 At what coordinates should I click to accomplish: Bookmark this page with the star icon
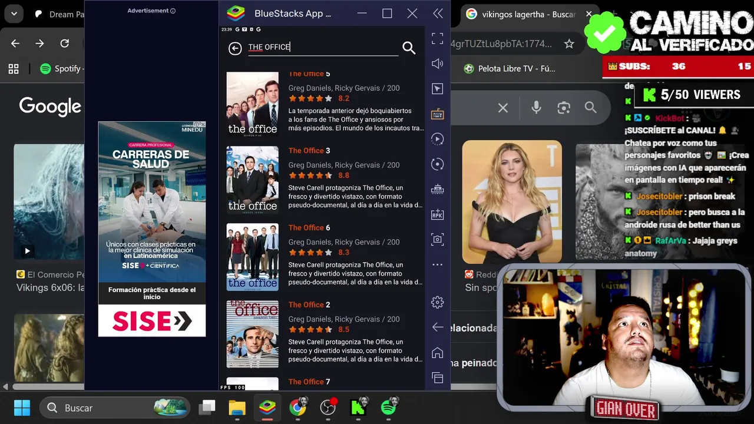point(569,44)
